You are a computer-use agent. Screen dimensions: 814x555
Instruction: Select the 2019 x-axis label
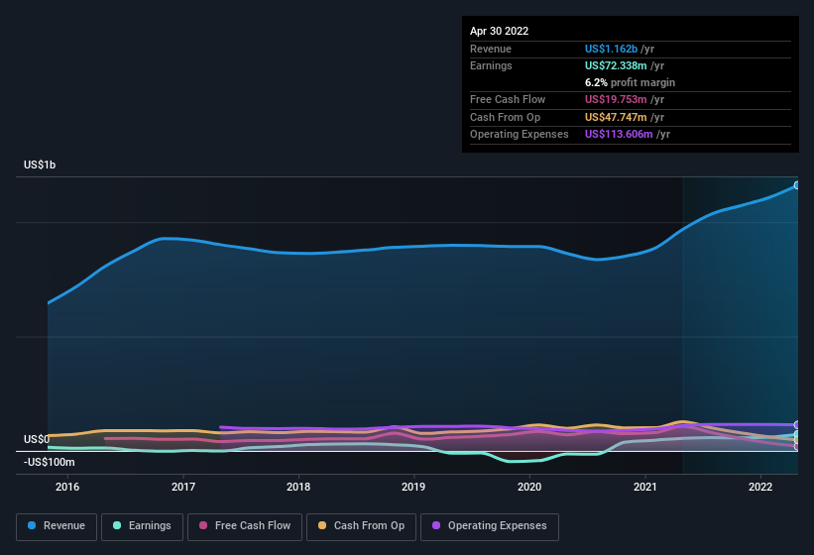click(413, 487)
